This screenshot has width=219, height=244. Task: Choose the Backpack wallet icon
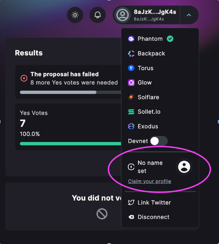tap(131, 53)
